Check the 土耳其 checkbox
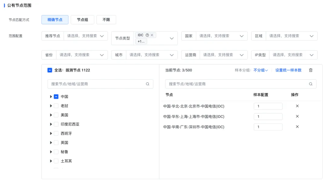This screenshot has width=328, height=182. point(56,161)
